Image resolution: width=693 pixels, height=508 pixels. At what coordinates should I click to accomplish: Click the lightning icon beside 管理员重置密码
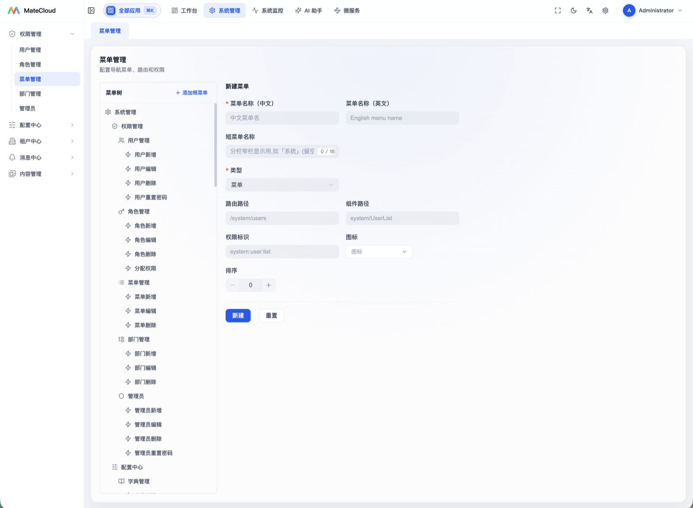[x=128, y=453]
